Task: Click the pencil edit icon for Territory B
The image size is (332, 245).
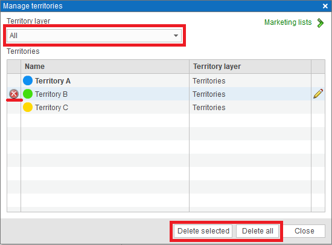Action: [318, 94]
